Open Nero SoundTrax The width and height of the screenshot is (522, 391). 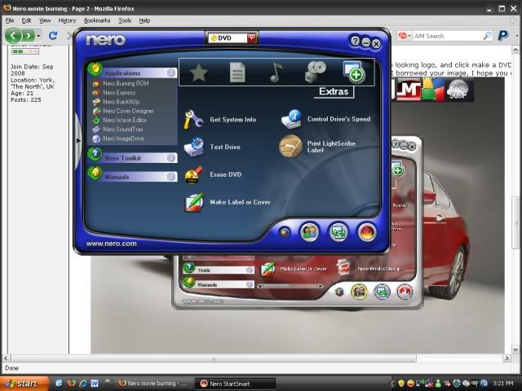coord(117,130)
